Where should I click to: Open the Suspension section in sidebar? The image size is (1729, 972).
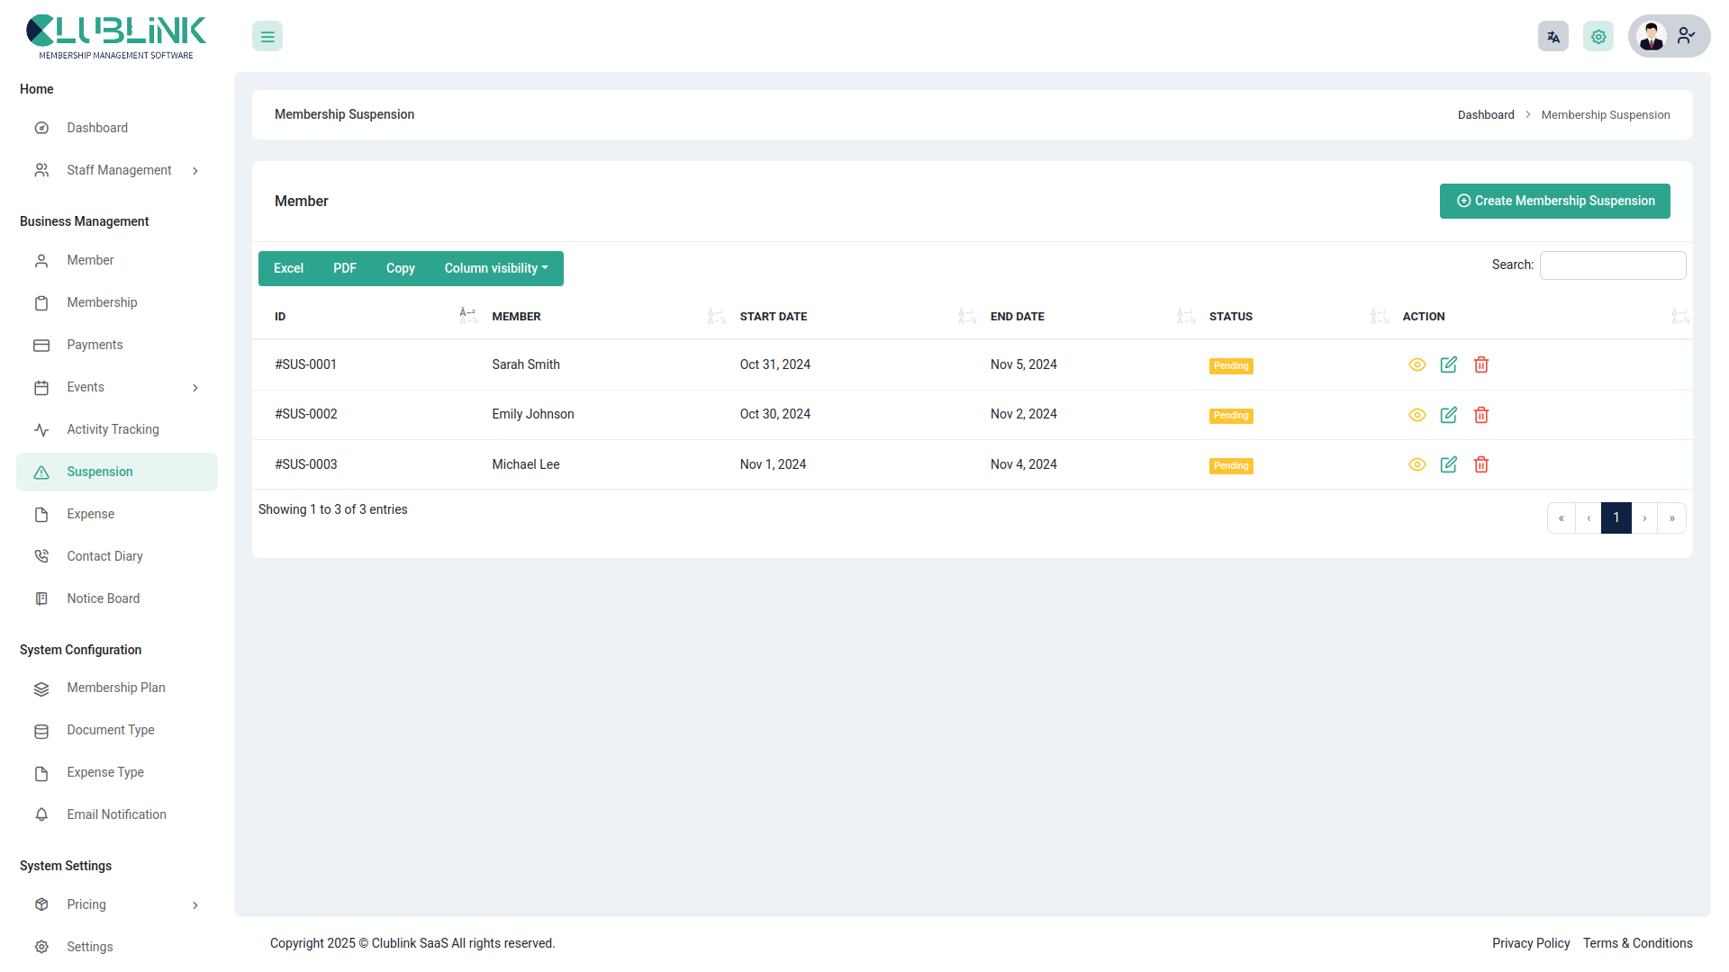(99, 472)
